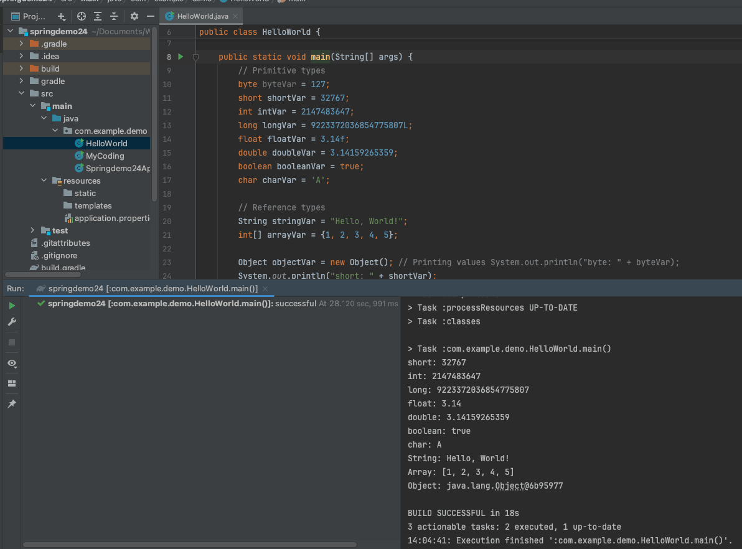This screenshot has height=549, width=742.
Task: Open the Proj... view dropdown
Action: click(x=29, y=17)
